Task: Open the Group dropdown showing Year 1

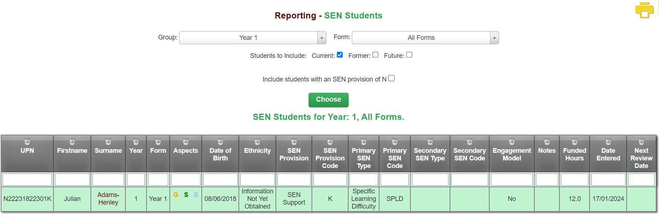Action: coord(253,38)
